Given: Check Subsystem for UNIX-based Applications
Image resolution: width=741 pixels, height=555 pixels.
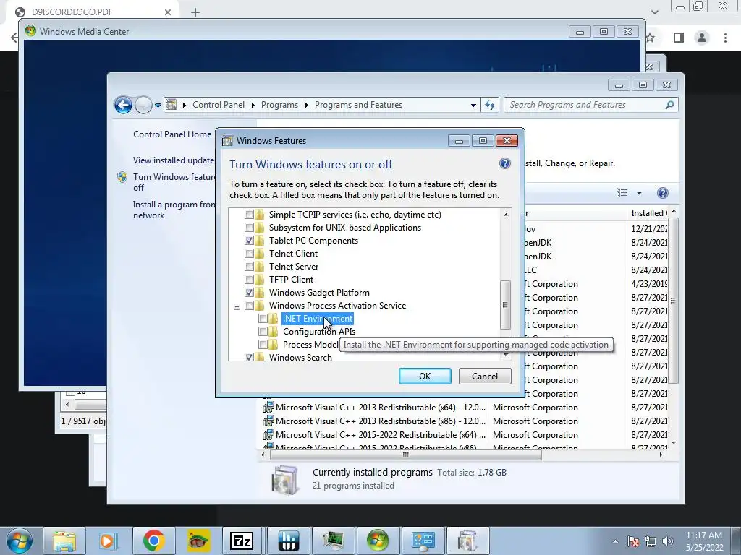Looking at the screenshot, I should 249,228.
